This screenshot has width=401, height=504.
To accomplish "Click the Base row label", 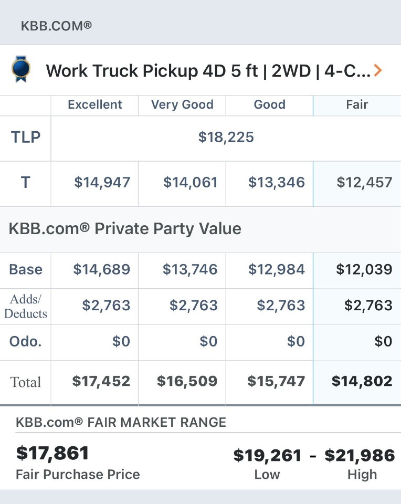I will pos(26,269).
